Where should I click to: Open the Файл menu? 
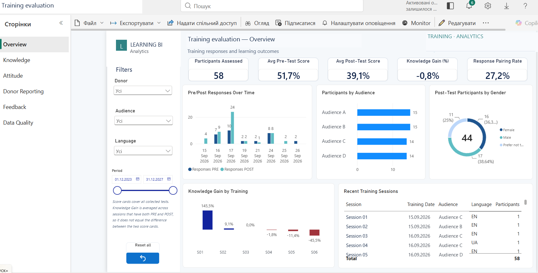pyautogui.click(x=89, y=23)
